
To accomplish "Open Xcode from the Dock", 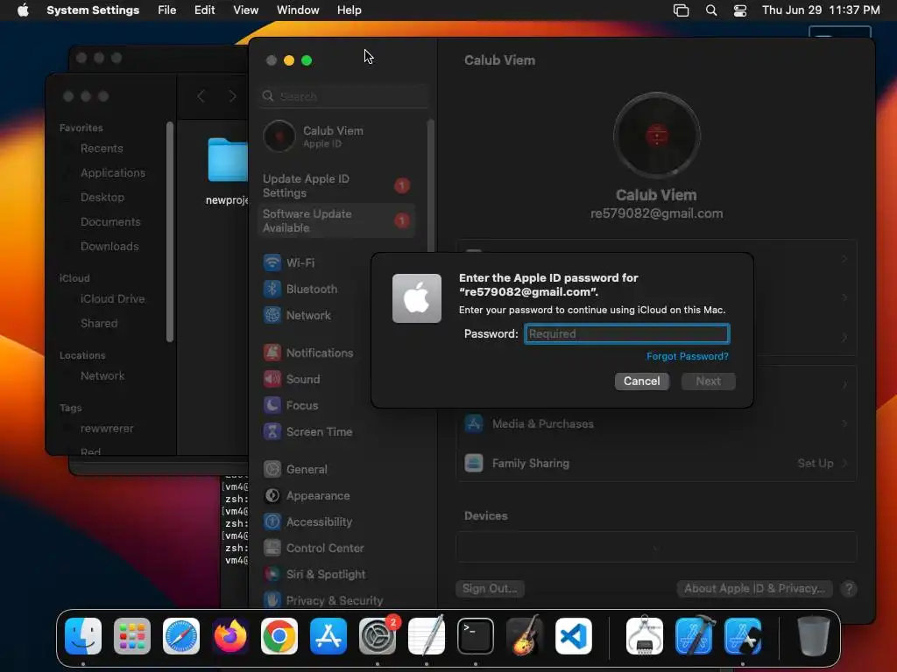I will [x=694, y=636].
